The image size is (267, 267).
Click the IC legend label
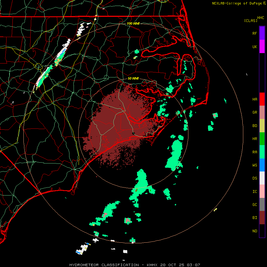click(x=255, y=192)
